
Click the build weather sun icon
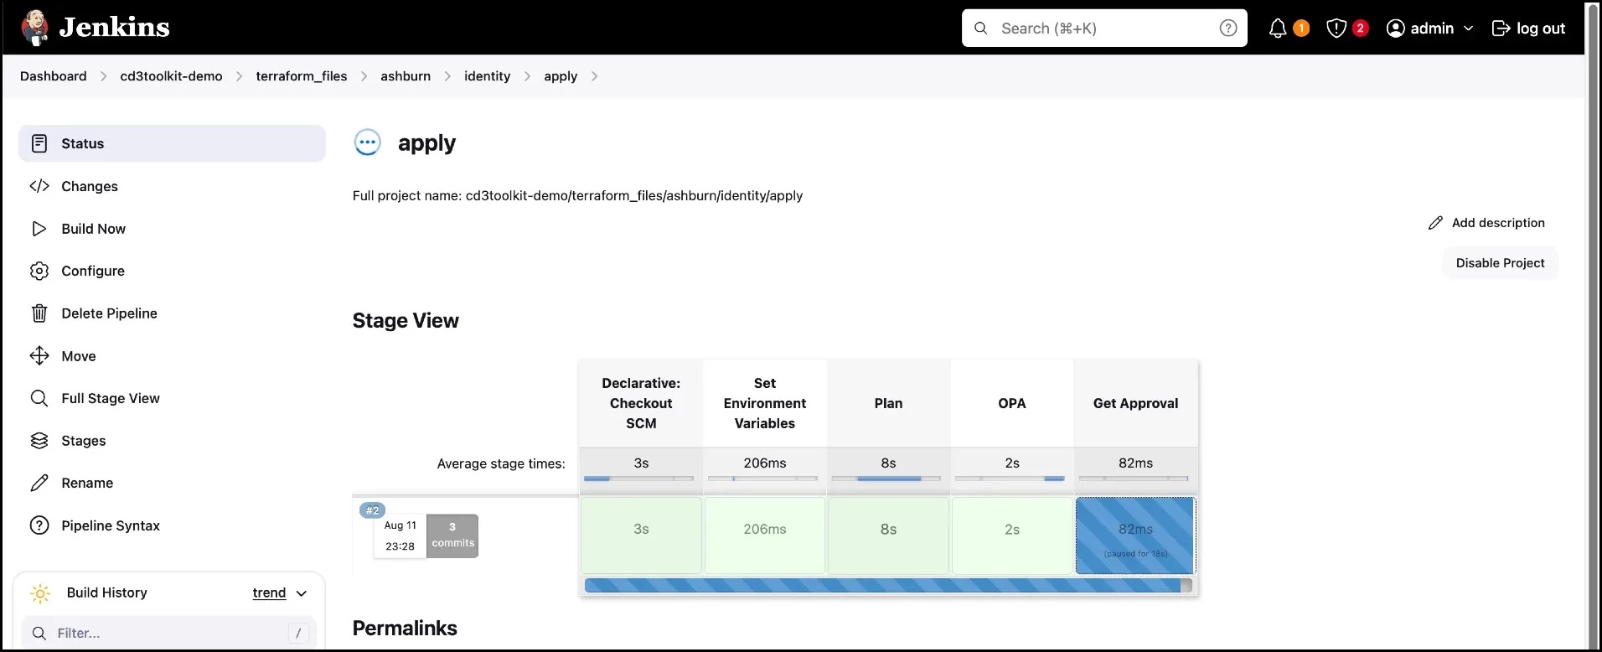(x=40, y=593)
